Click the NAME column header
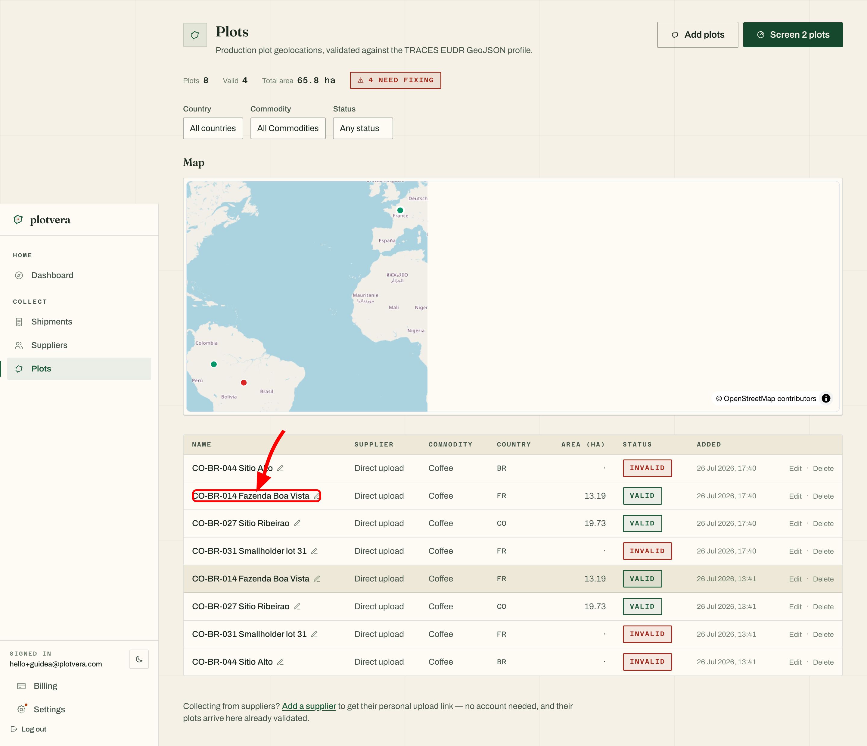The height and width of the screenshot is (746, 867). (202, 444)
